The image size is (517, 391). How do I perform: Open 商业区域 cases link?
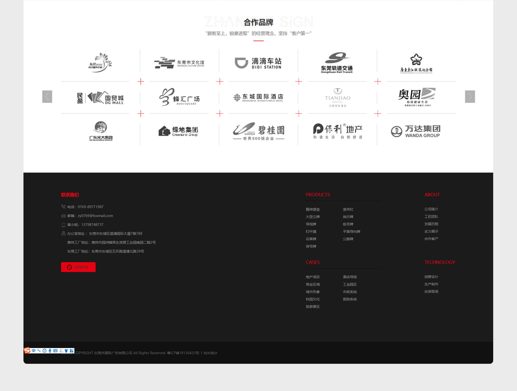coord(313,285)
